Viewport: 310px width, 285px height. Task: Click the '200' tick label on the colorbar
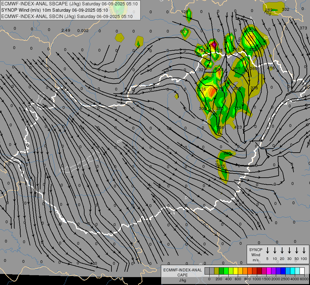pyautogui.click(x=219, y=279)
